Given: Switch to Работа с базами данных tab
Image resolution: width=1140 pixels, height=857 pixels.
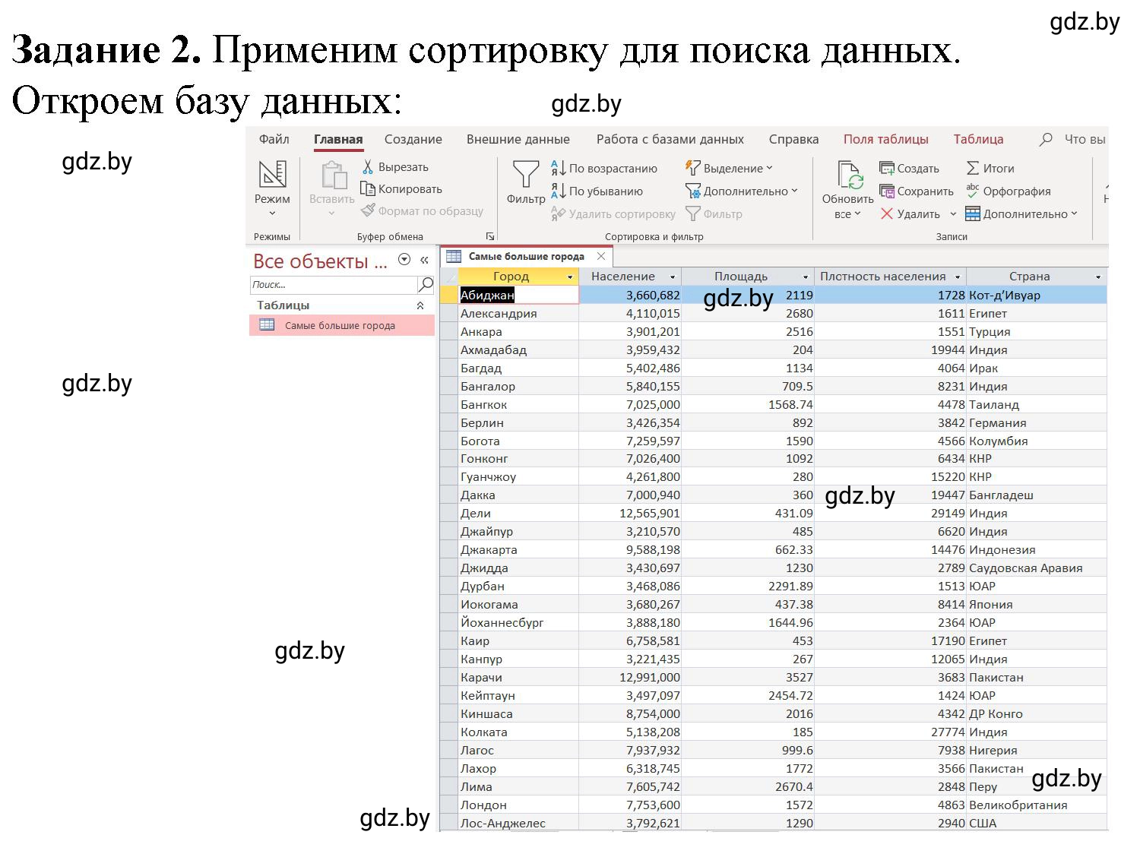Looking at the screenshot, I should [x=670, y=139].
